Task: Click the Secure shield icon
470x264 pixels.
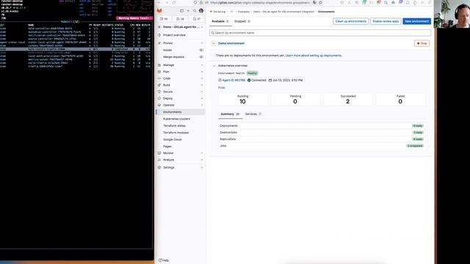Action: [159, 92]
